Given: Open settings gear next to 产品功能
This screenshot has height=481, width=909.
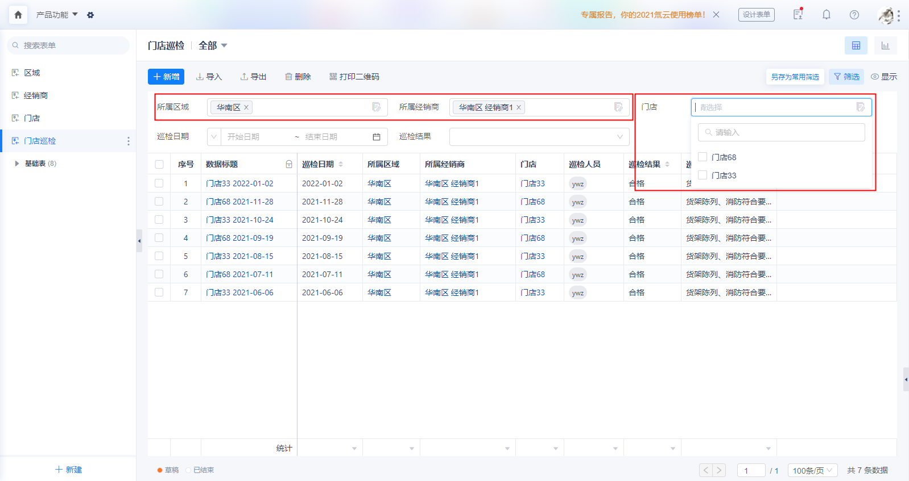Looking at the screenshot, I should (x=90, y=15).
